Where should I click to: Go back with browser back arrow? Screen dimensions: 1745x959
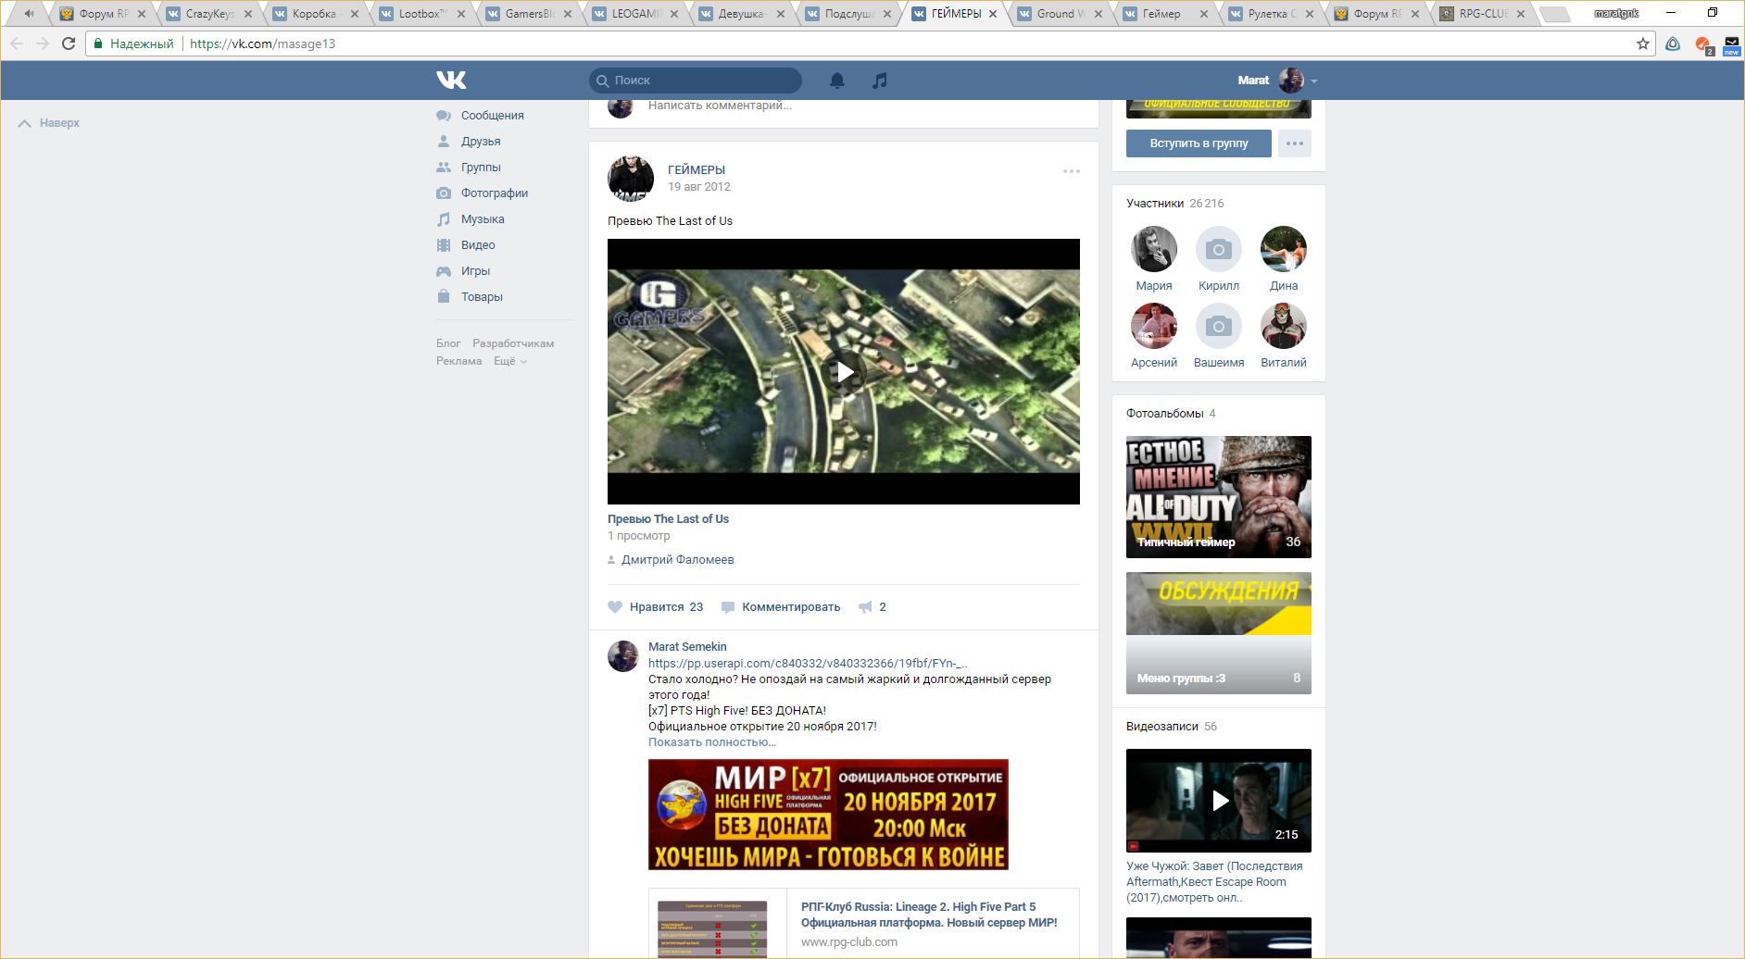pyautogui.click(x=17, y=44)
